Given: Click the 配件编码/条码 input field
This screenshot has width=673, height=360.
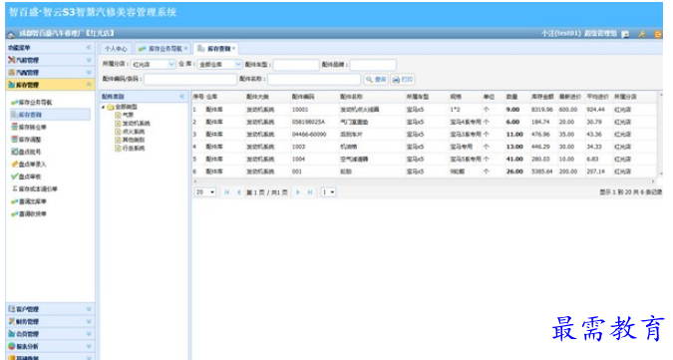Looking at the screenshot, I should point(190,80).
